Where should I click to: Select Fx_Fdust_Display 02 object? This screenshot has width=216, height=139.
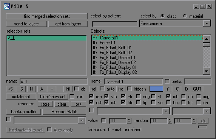tap(147, 72)
